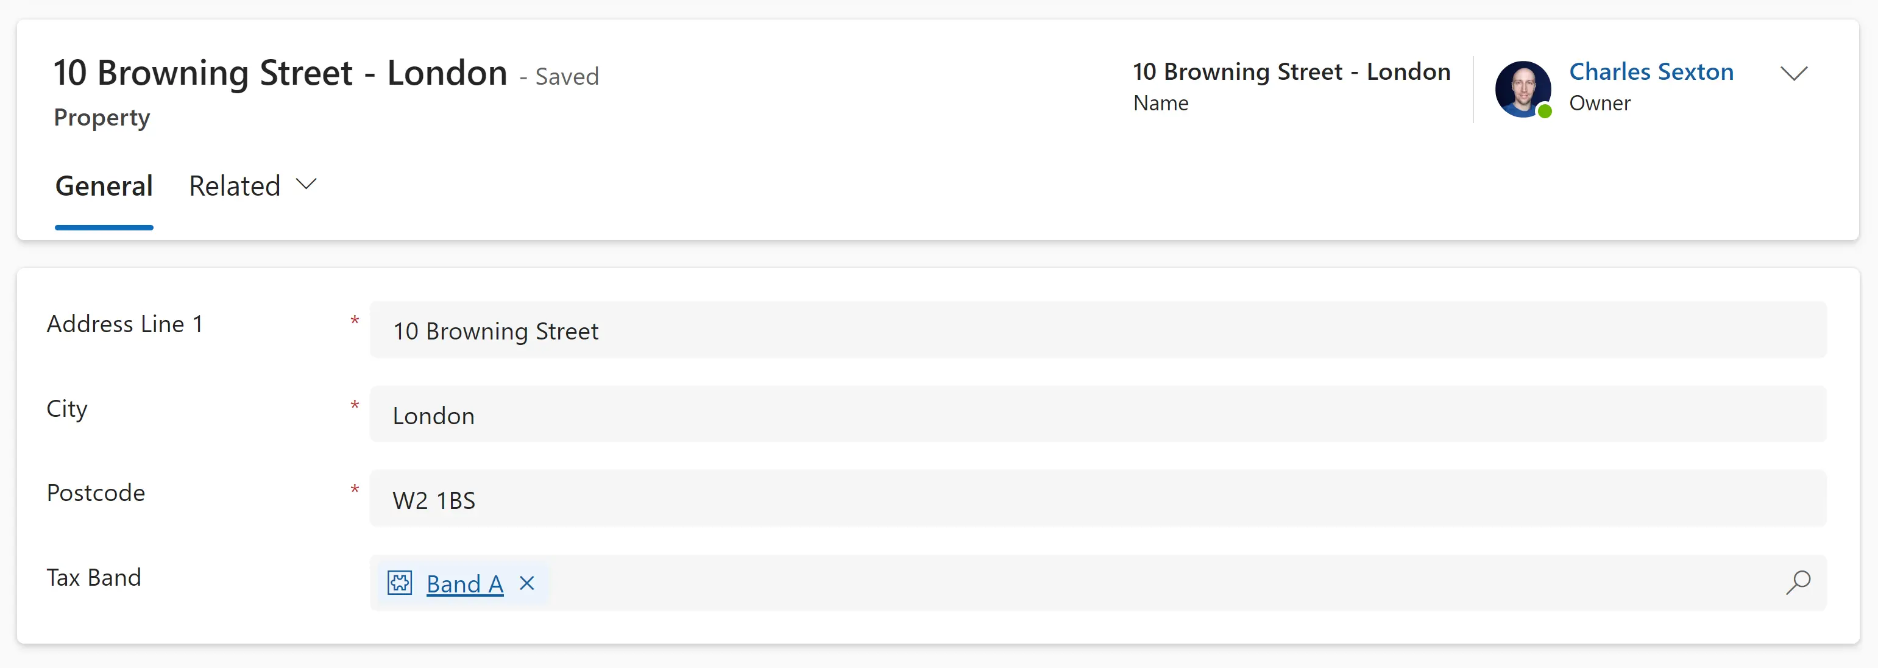Click the Property entity label
This screenshot has height=668, width=1878.
pyautogui.click(x=102, y=118)
